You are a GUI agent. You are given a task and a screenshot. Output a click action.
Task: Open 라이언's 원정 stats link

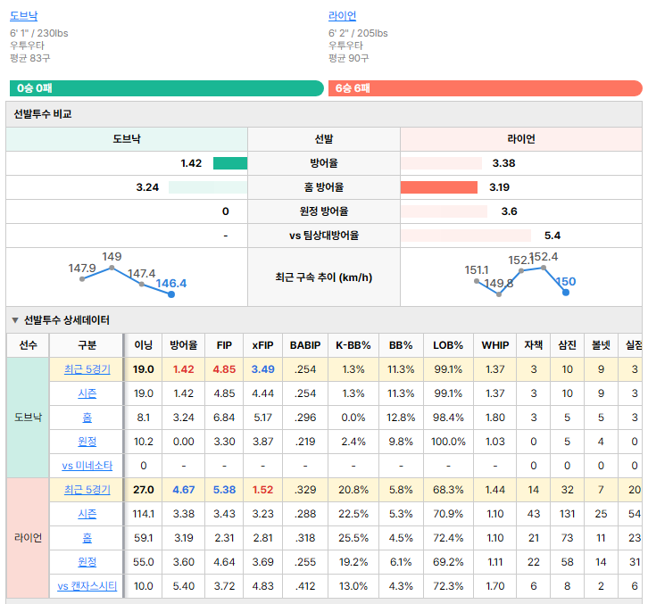click(x=87, y=562)
